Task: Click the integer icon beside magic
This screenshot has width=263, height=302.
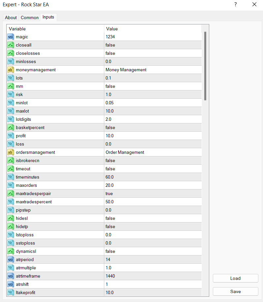Action: pos(11,37)
